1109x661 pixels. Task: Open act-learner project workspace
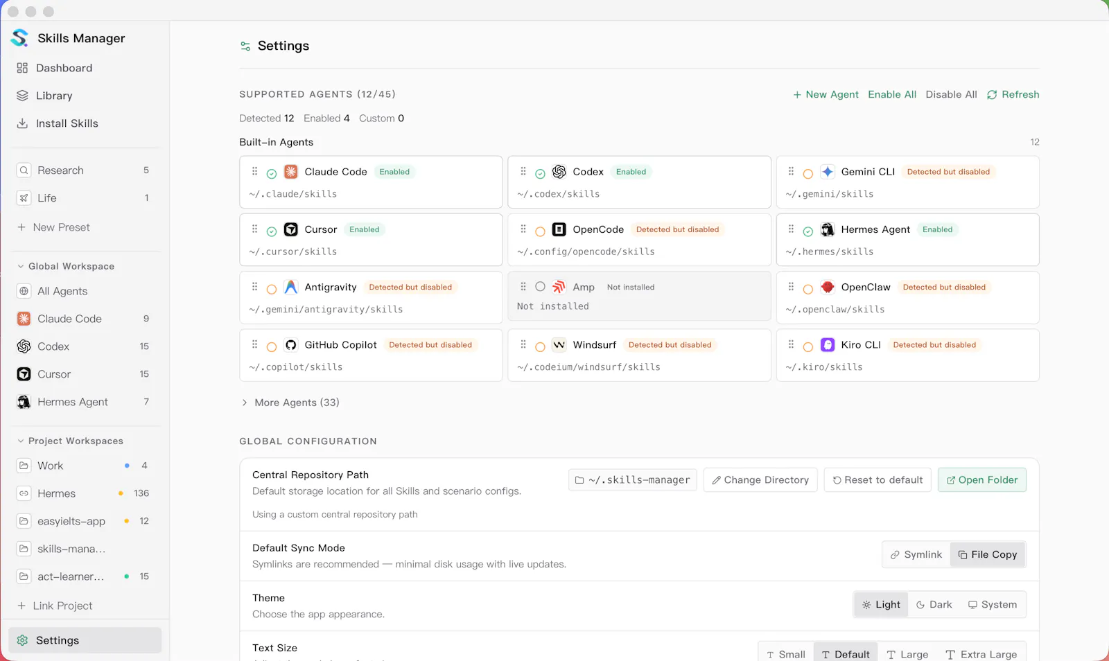[85, 576]
